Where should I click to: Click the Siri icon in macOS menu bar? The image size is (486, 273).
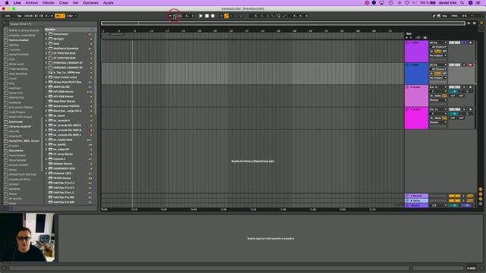[x=470, y=3]
